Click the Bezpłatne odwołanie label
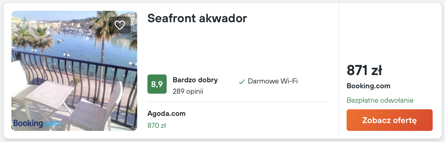 click(x=380, y=100)
